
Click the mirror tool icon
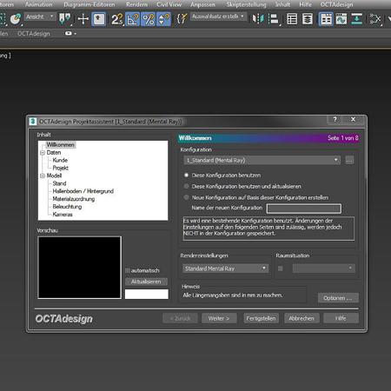258,19
